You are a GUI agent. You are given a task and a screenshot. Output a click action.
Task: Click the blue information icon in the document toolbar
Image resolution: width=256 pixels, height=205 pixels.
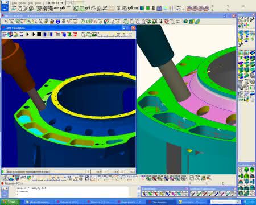coord(58,22)
